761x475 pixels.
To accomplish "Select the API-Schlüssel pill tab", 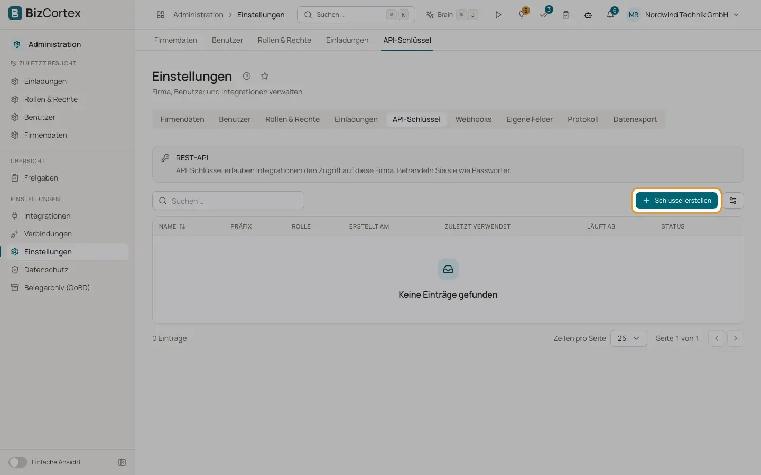I will pos(416,119).
